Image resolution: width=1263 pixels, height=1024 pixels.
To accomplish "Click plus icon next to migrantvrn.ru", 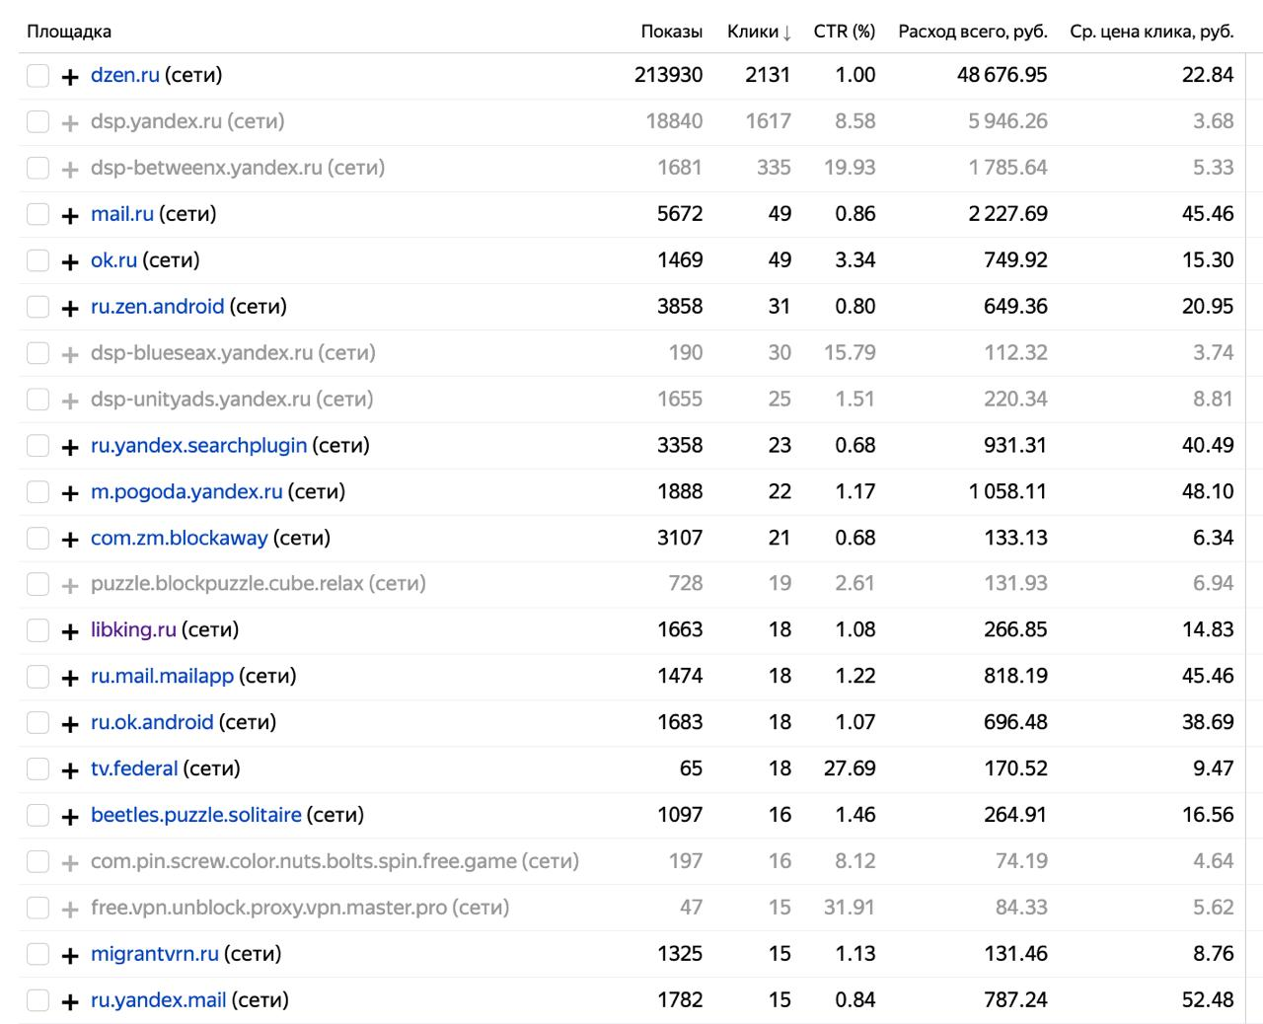I will 69,957.
